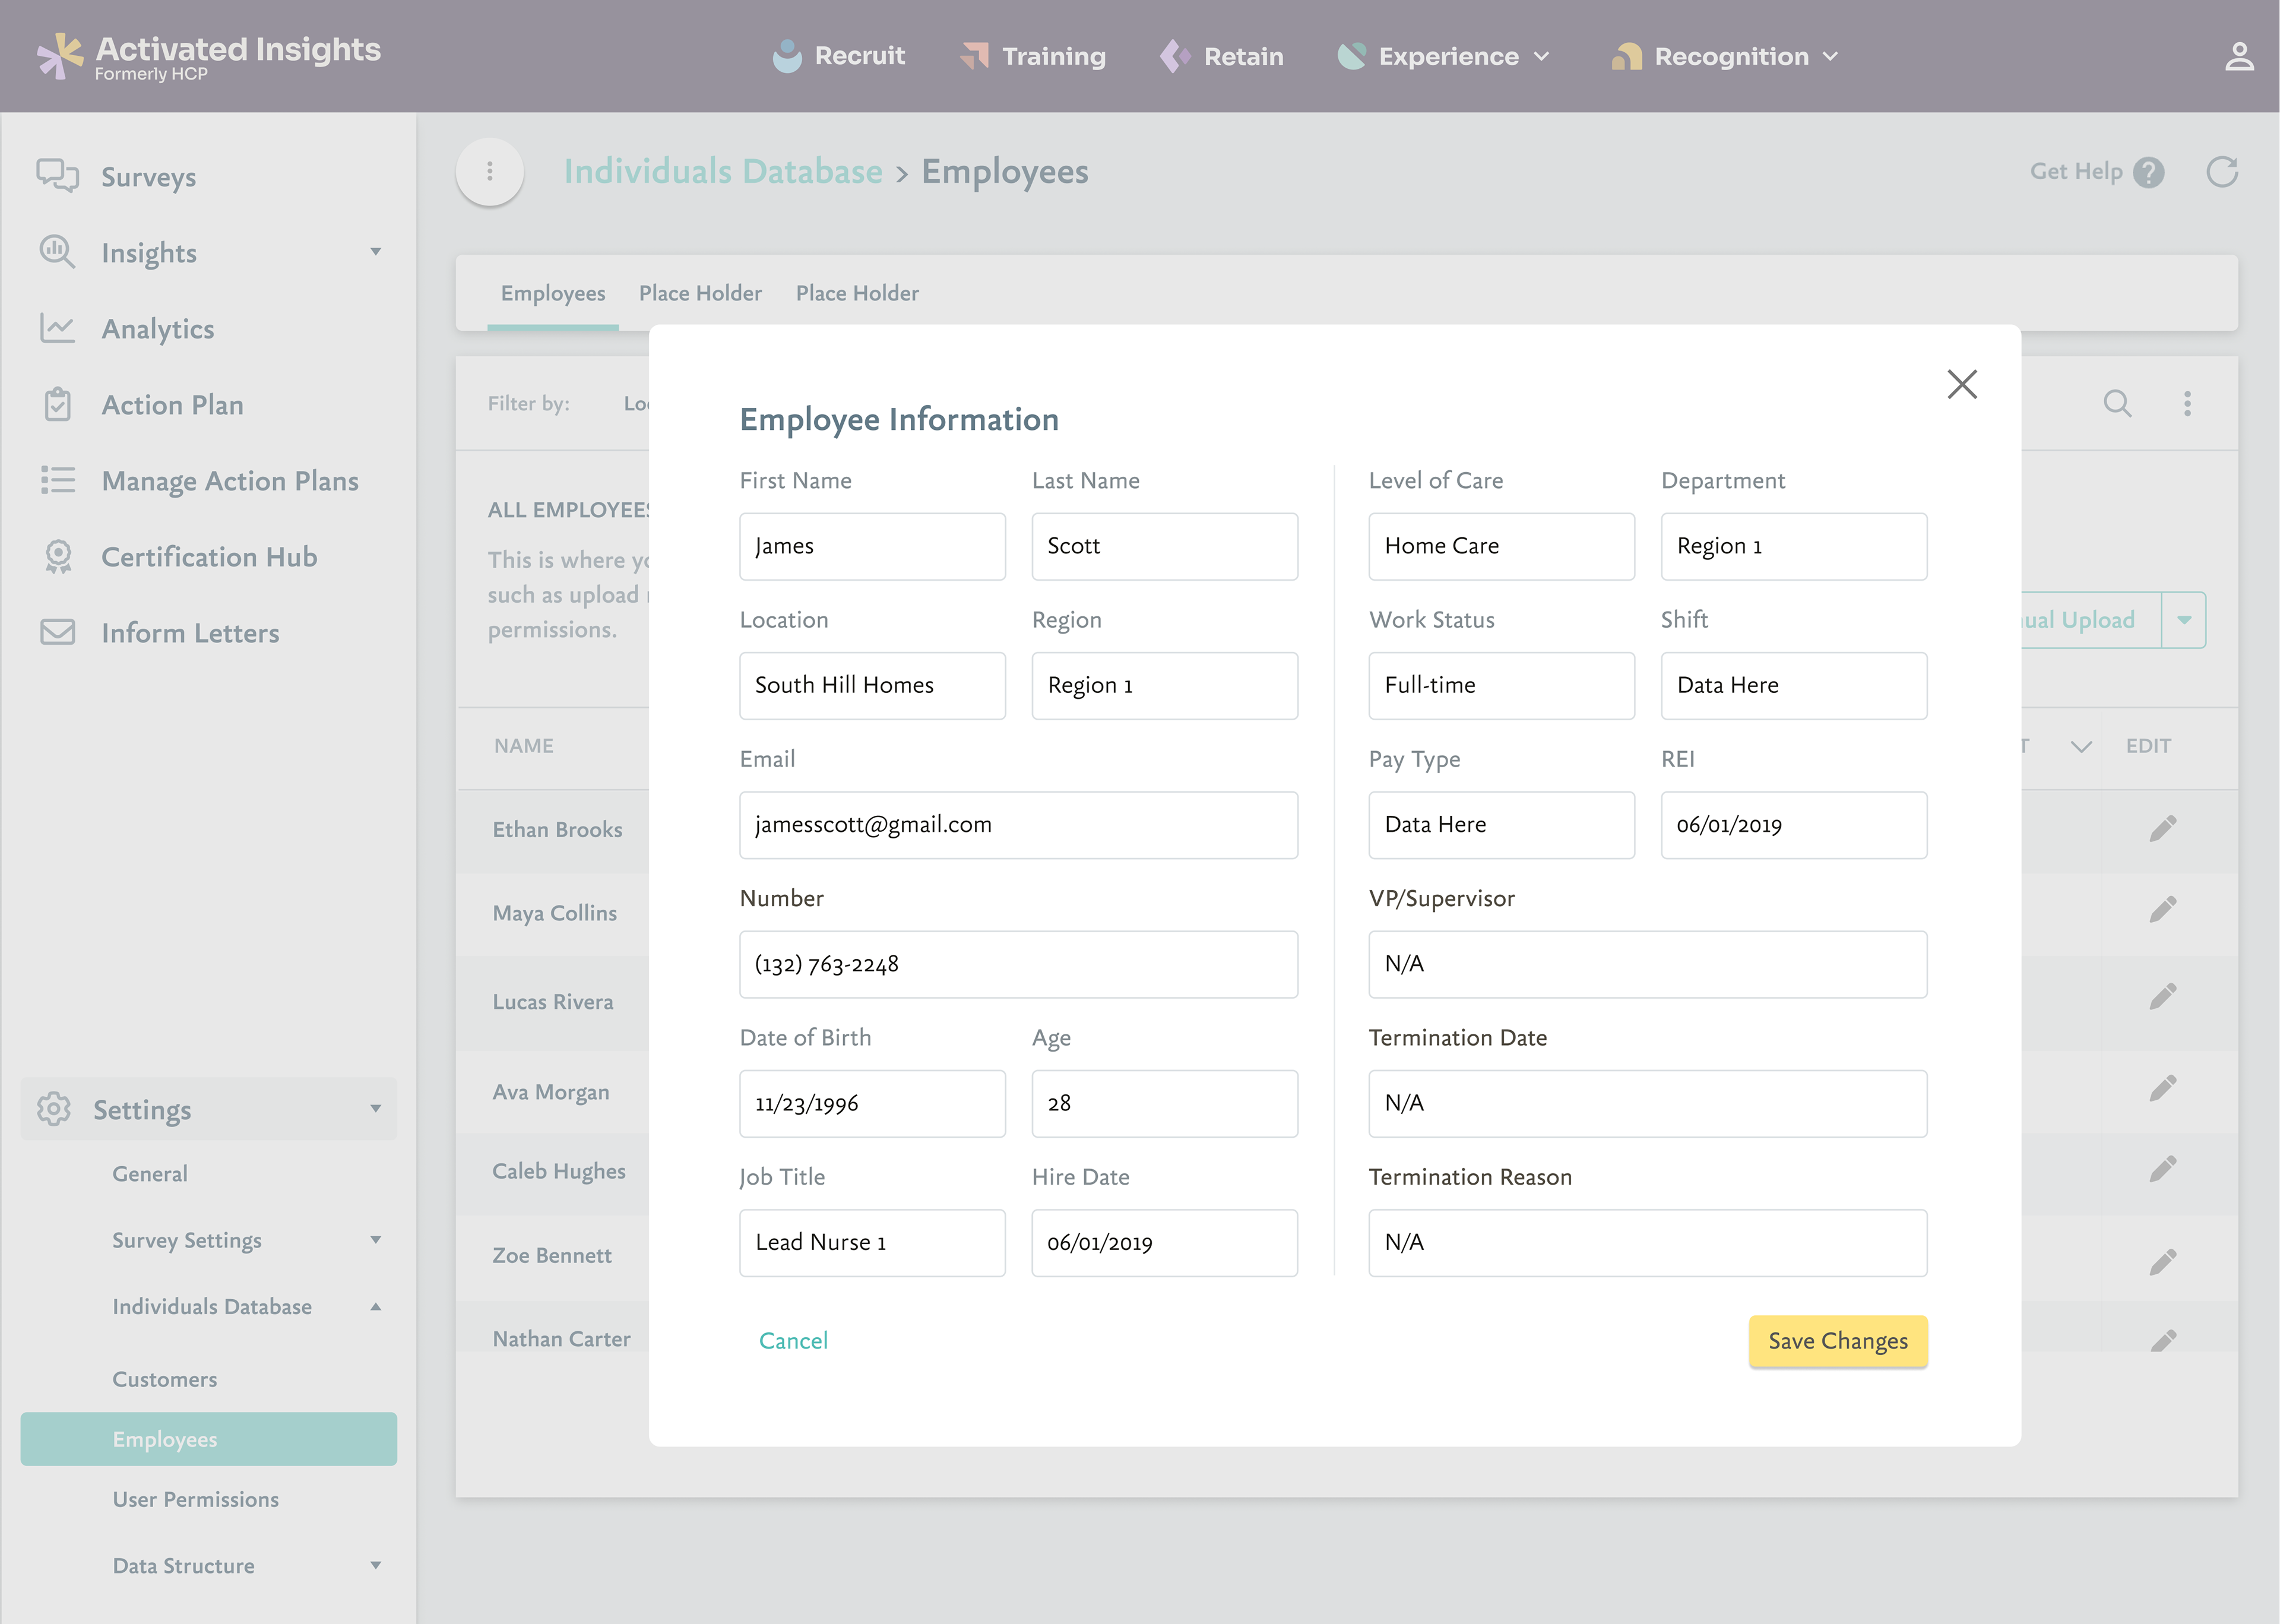Switch to the first Place Holder tab

(700, 293)
